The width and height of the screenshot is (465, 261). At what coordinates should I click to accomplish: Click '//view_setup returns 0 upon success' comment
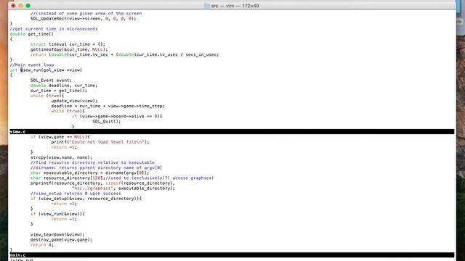[x=76, y=194]
